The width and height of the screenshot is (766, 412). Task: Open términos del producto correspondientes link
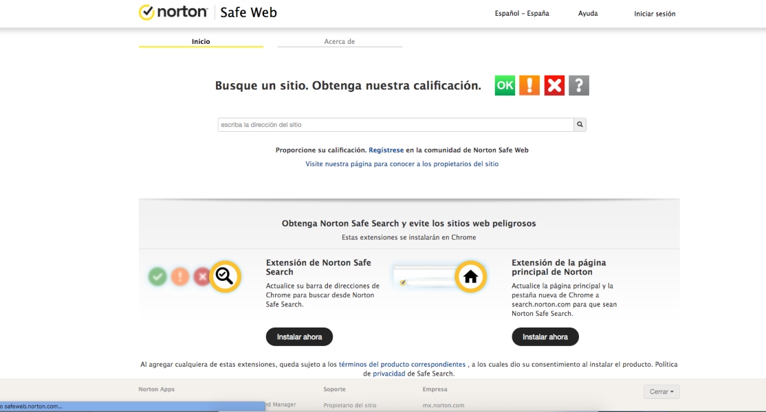[x=402, y=364]
